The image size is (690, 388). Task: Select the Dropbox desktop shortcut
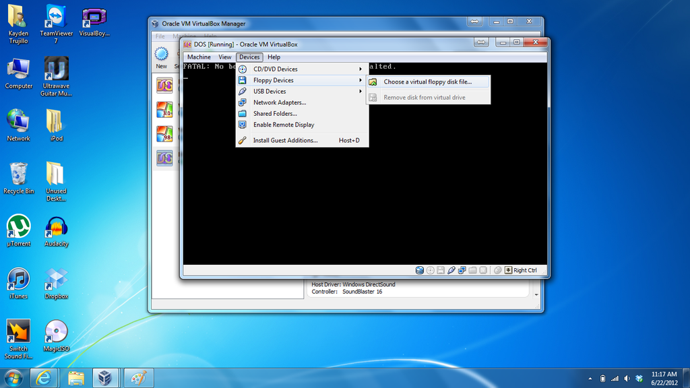click(57, 284)
